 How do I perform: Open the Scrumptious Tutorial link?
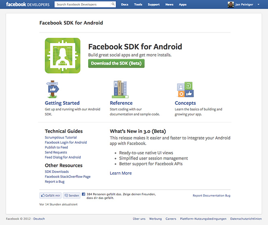click(61, 138)
